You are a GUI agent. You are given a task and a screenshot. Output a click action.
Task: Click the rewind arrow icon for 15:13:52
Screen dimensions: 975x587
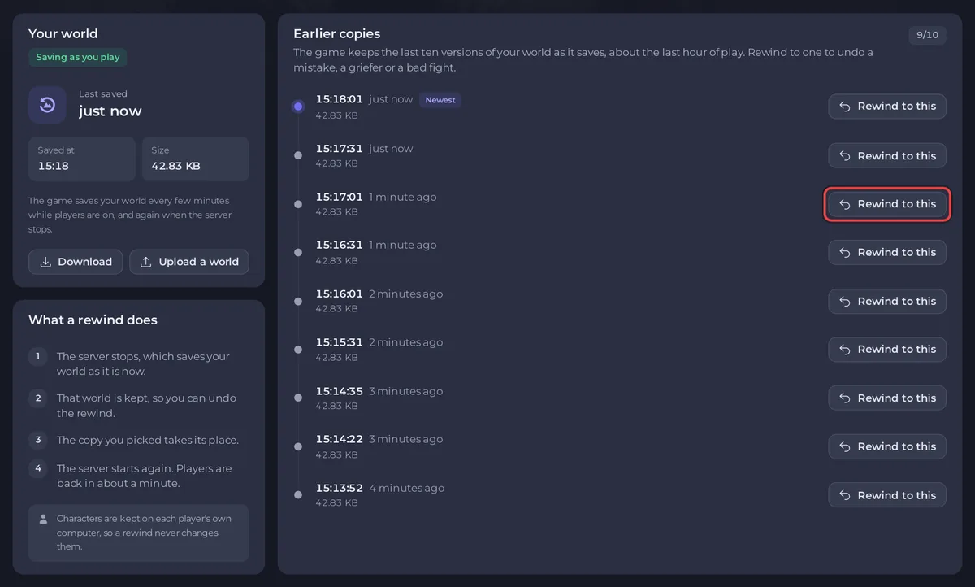click(845, 495)
